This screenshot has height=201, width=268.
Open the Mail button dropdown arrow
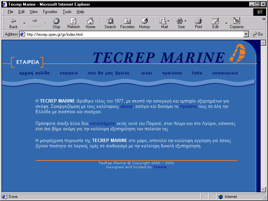[169, 21]
